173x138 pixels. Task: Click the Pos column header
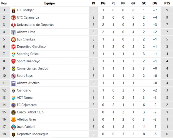point(4,3)
